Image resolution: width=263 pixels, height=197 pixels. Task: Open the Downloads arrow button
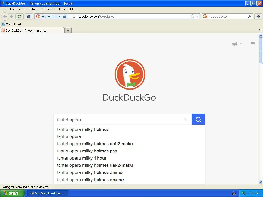pyautogui.click(x=258, y=16)
